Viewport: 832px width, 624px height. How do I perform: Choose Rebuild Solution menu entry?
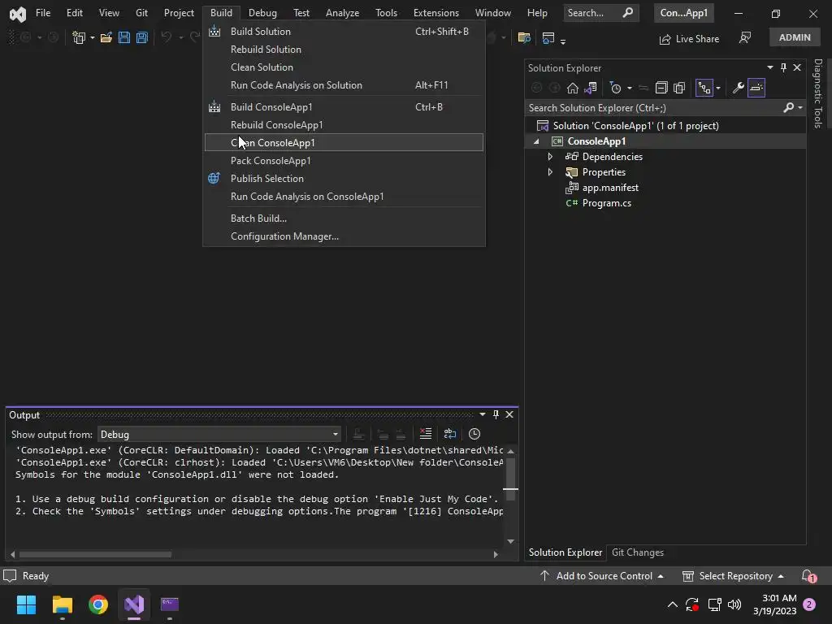(344, 50)
